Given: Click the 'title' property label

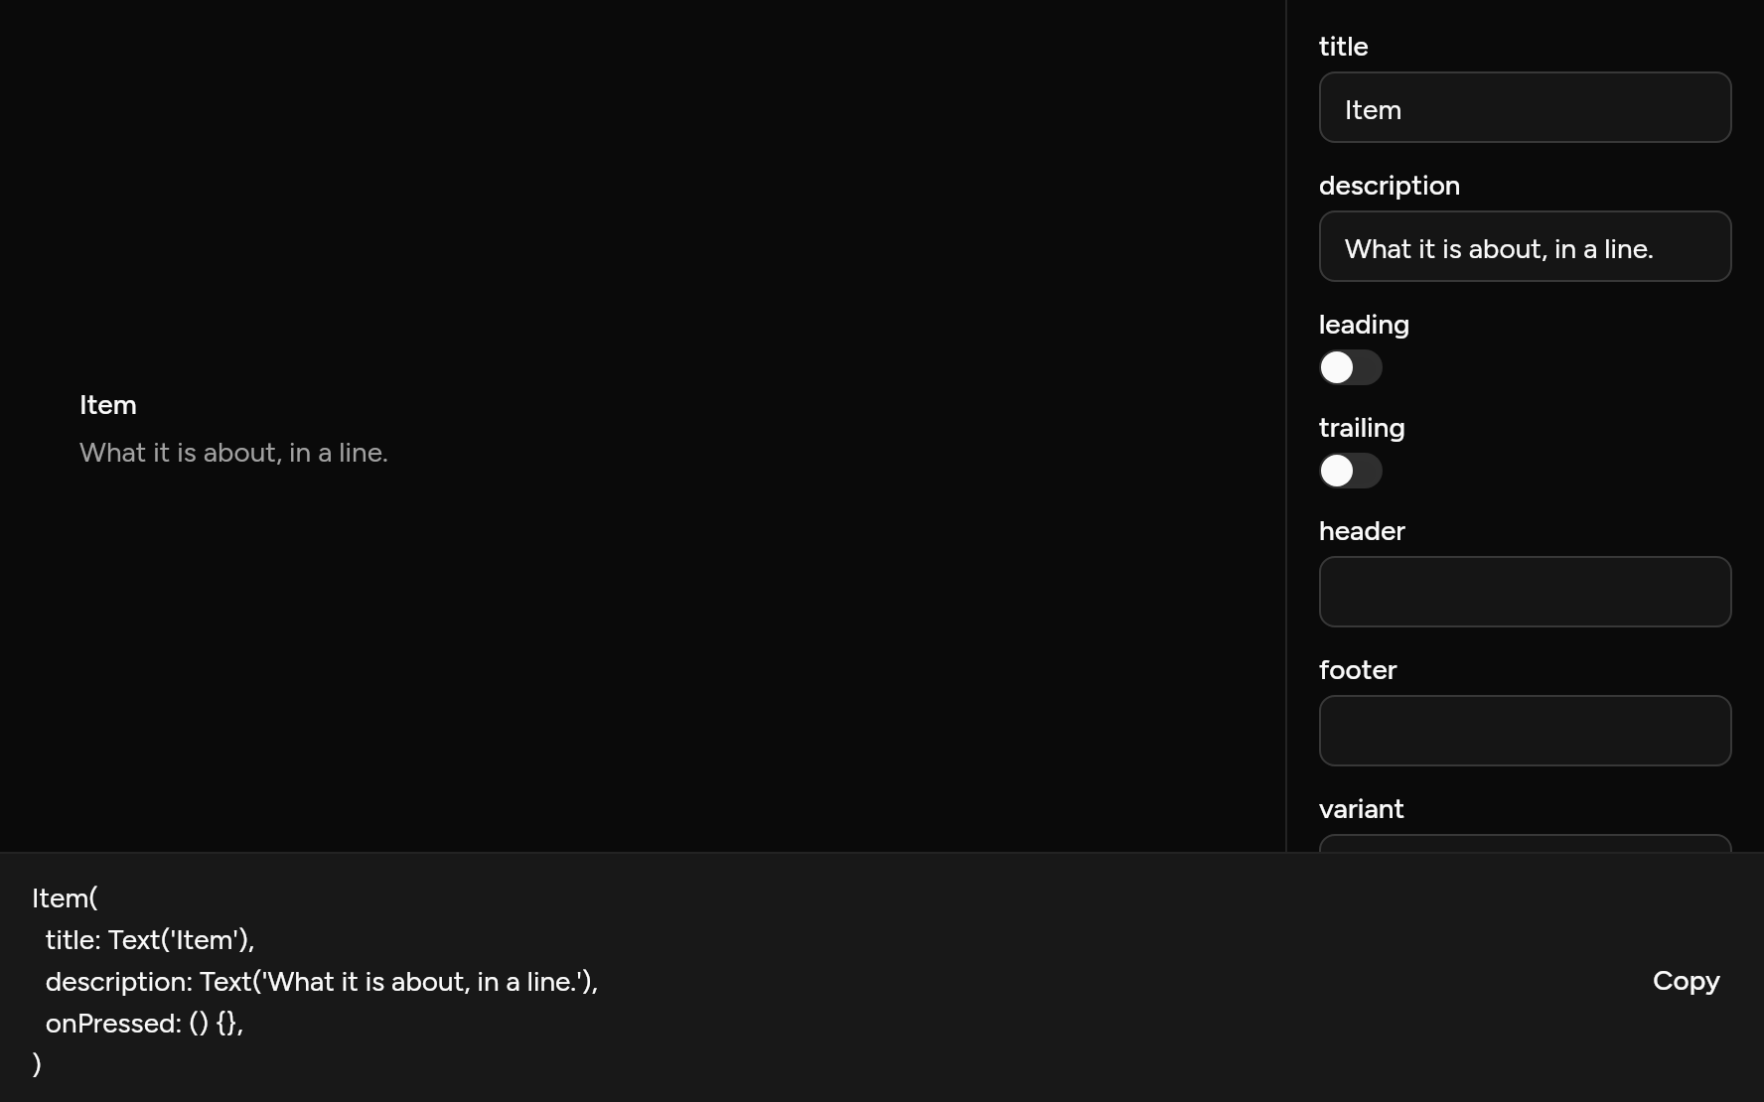Looking at the screenshot, I should [x=1343, y=47].
